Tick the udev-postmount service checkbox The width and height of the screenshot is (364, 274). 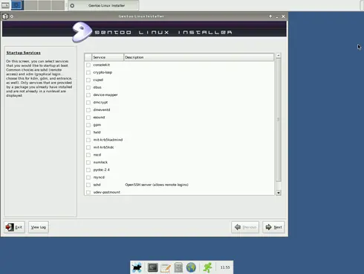(88, 192)
